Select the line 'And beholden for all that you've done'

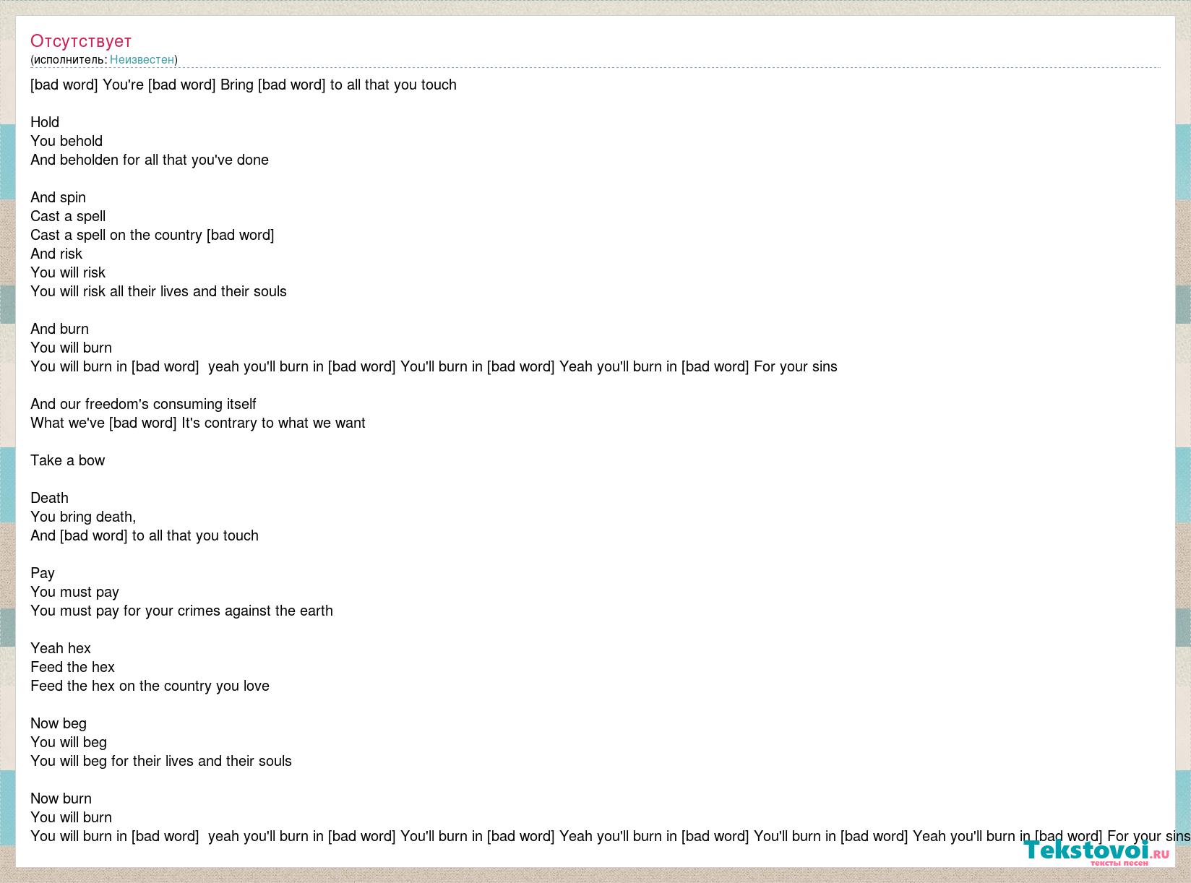(150, 160)
